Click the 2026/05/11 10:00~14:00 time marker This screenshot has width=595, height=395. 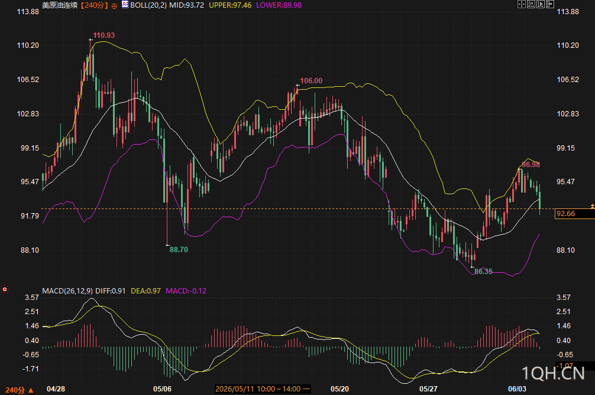[x=262, y=389]
